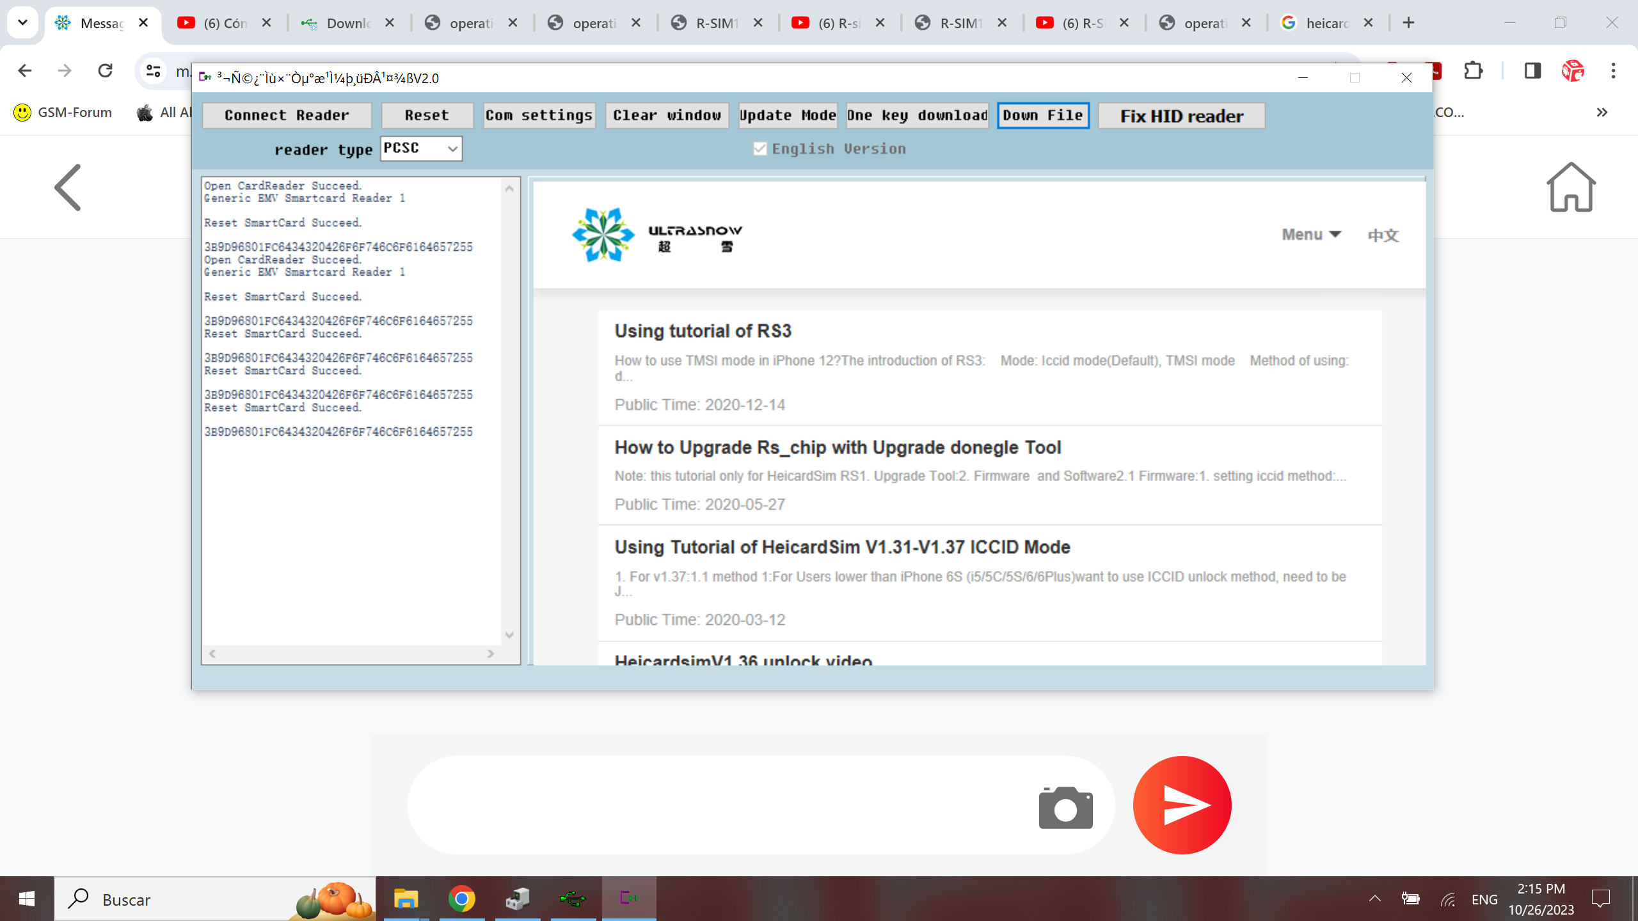Image resolution: width=1638 pixels, height=921 pixels.
Task: Open the Using tutorial of RS3 link
Action: 703,331
